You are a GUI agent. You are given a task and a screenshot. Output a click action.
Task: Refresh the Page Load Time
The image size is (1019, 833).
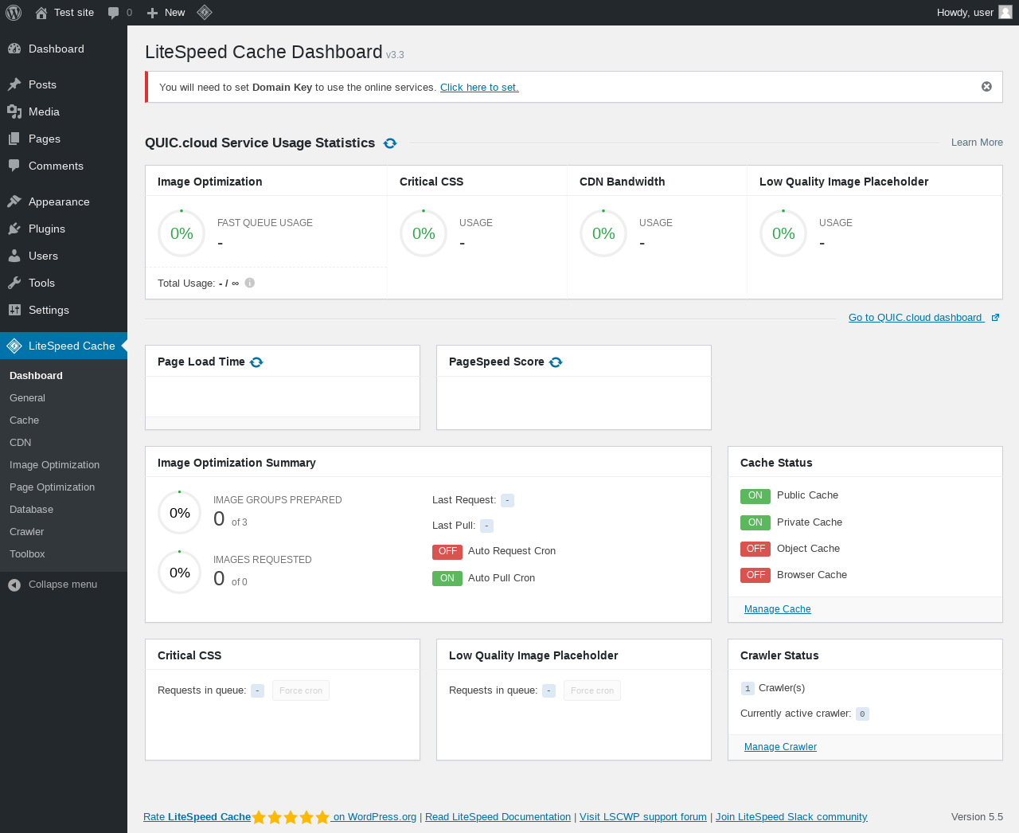coord(256,362)
